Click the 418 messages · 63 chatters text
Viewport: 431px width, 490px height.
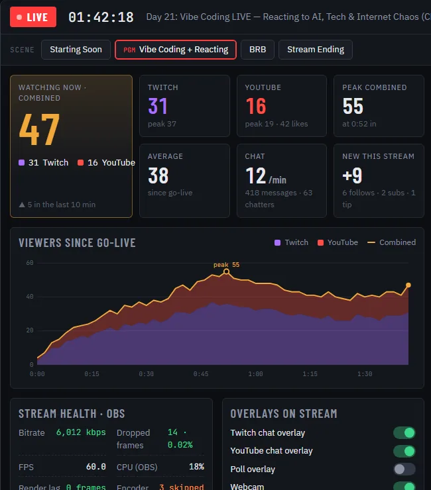point(278,199)
